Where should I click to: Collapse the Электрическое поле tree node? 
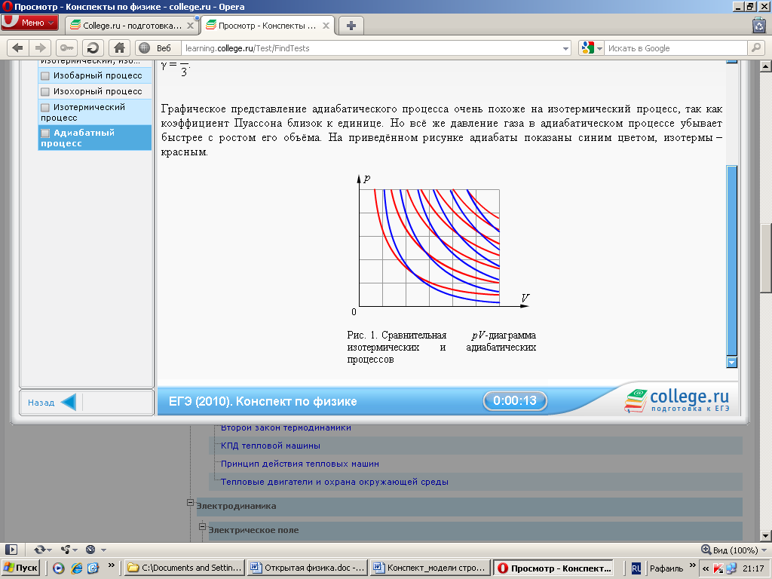pyautogui.click(x=202, y=527)
